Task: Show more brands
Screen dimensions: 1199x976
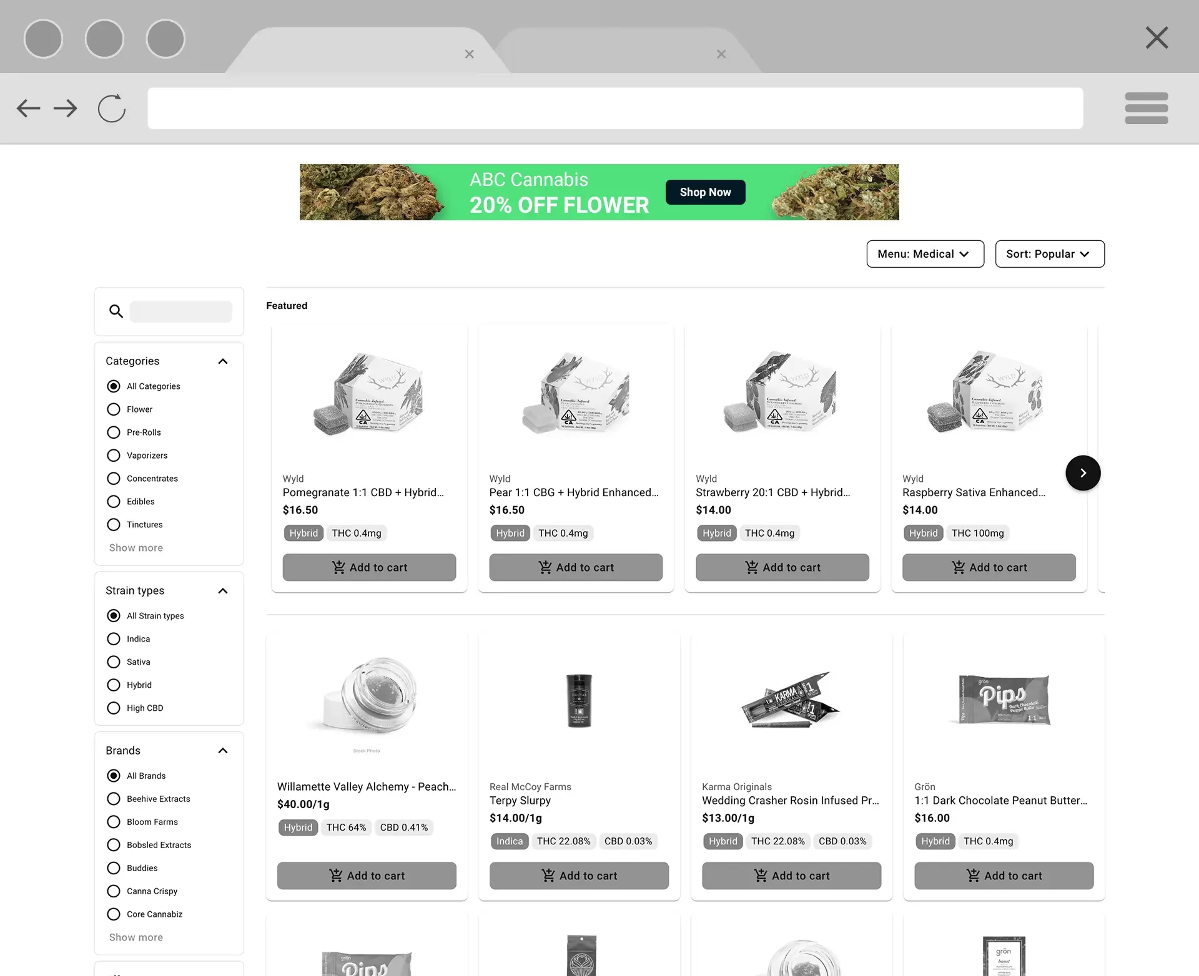Action: 136,937
